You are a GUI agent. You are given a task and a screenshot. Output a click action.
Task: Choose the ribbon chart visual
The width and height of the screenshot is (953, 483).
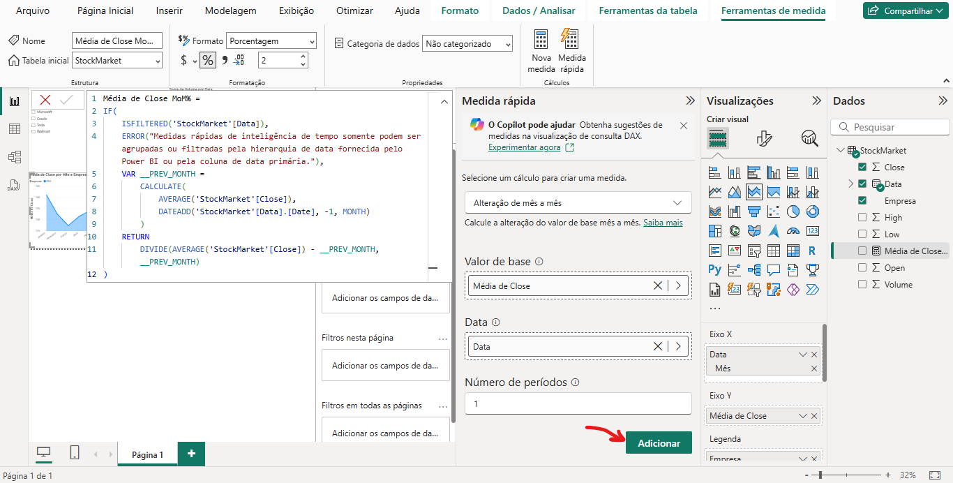click(x=714, y=211)
